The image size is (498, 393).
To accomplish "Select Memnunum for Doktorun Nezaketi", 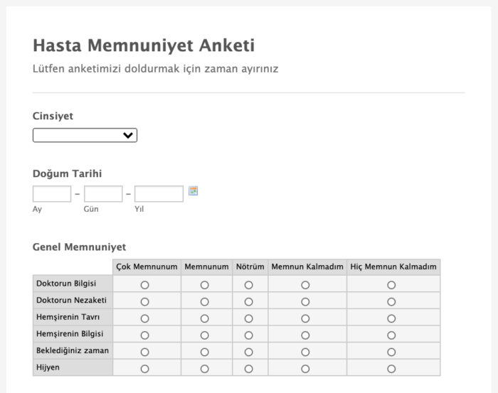I will click(205, 301).
